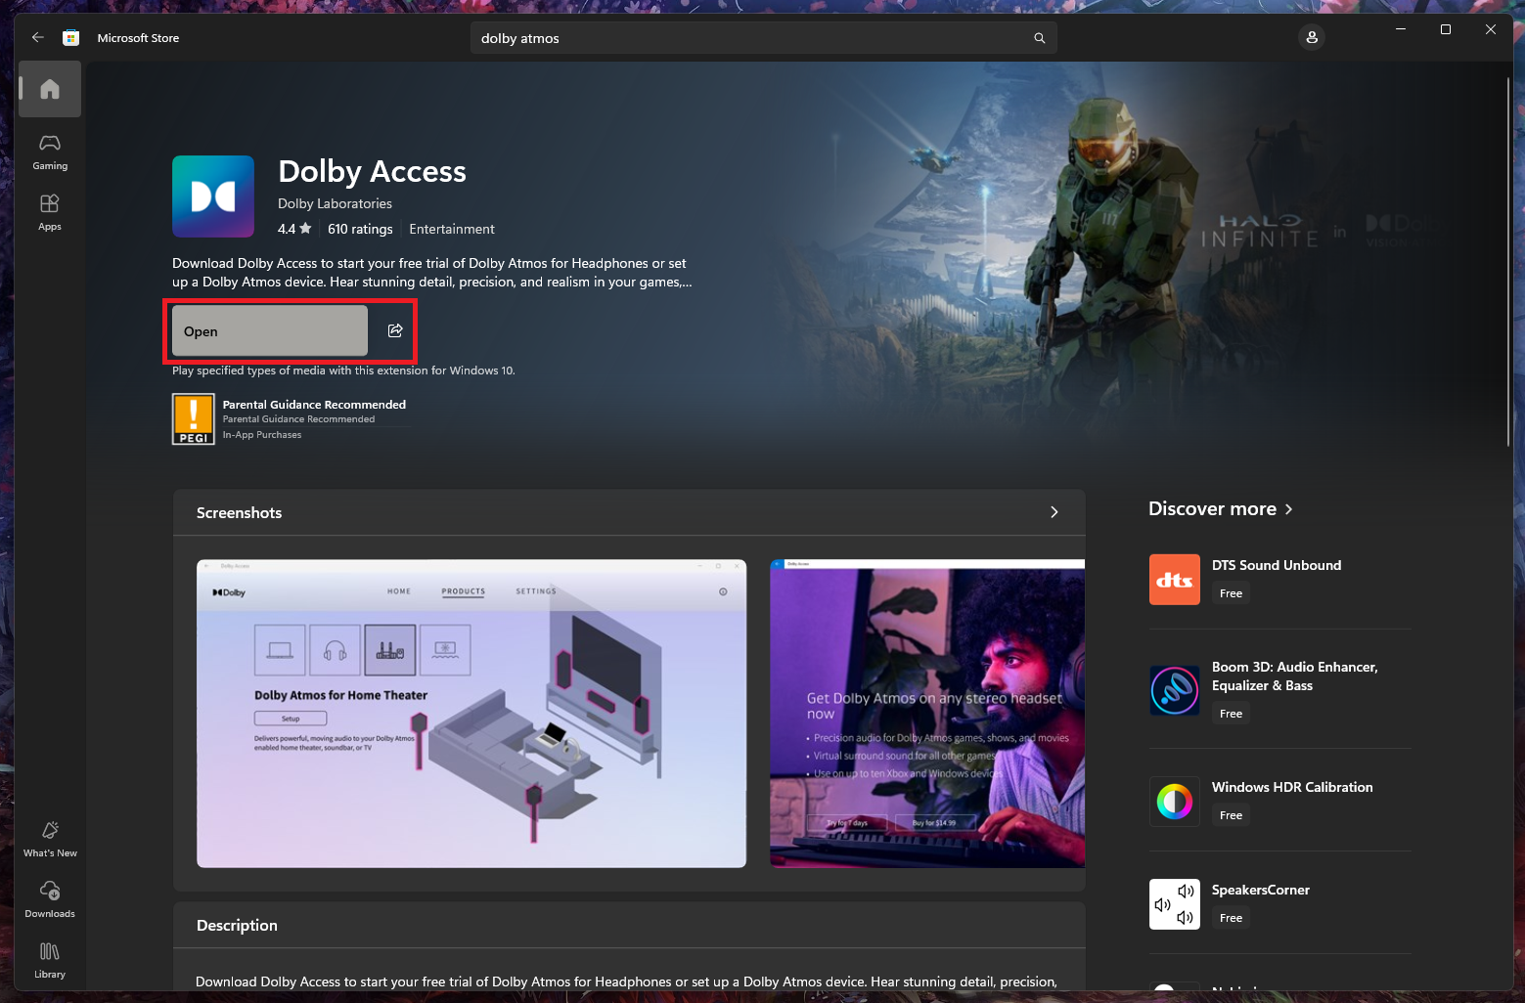Click the back arrow button
This screenshot has width=1525, height=1003.
point(38,37)
